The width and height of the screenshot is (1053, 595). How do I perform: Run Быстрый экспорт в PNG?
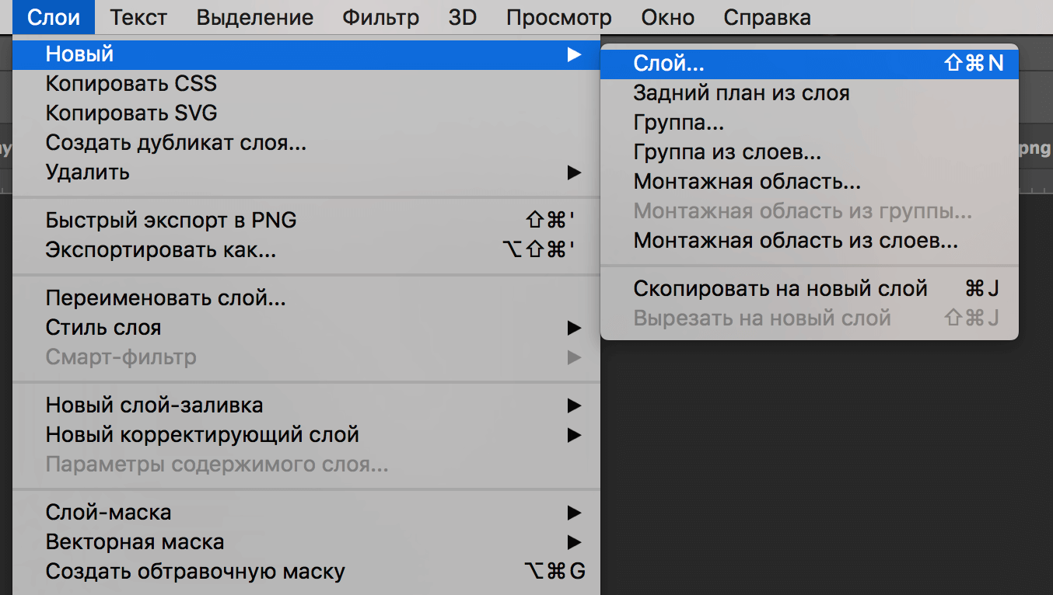[171, 220]
